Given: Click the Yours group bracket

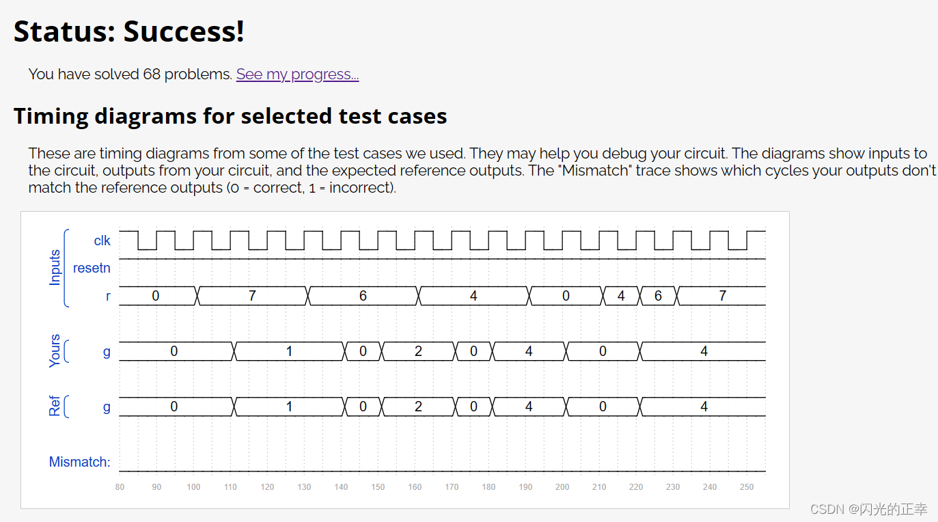Looking at the screenshot, I should click(66, 352).
